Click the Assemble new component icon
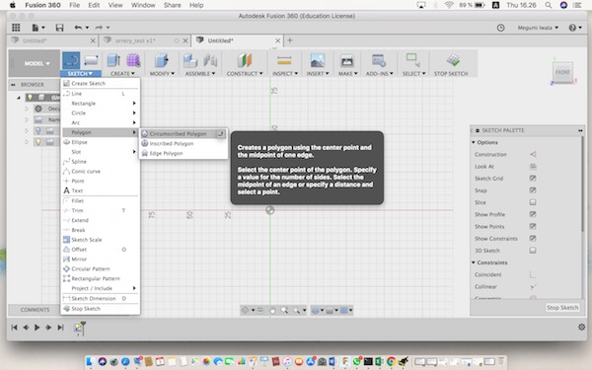Screen dimensions: 592x370 click(x=190, y=60)
